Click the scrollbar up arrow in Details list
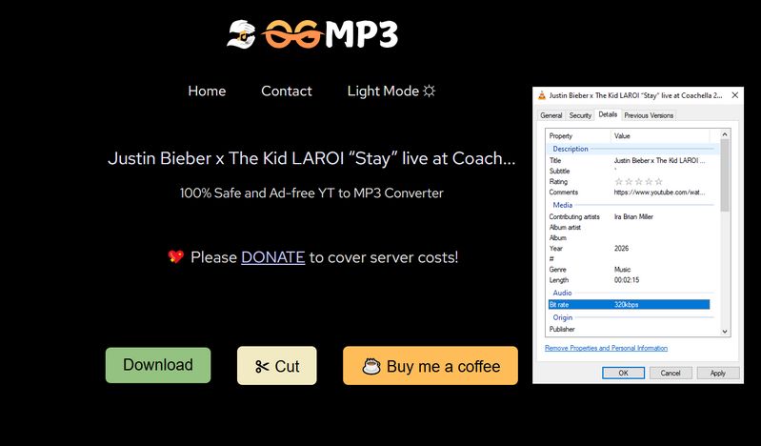Image resolution: width=761 pixels, height=446 pixels. coord(725,134)
